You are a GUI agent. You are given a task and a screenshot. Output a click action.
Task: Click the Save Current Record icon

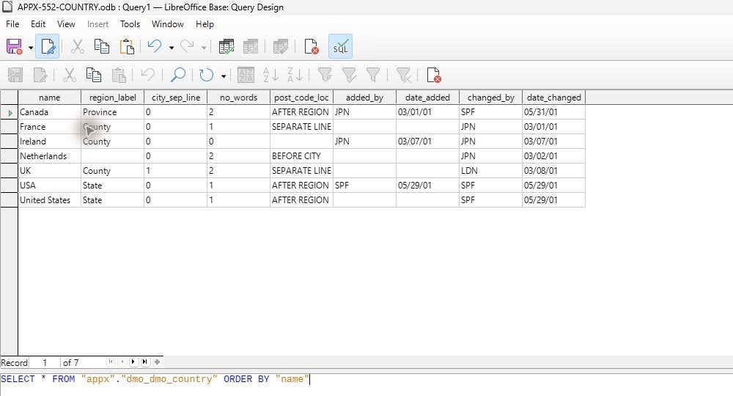[x=15, y=75]
